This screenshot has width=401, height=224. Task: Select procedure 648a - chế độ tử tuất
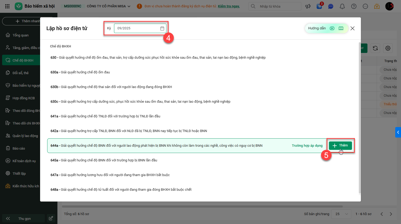click(x=201, y=190)
